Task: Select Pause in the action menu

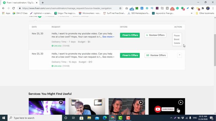Action: [x=177, y=36]
